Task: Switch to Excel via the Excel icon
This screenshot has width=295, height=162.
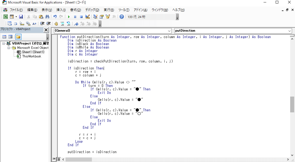Action: point(5,16)
